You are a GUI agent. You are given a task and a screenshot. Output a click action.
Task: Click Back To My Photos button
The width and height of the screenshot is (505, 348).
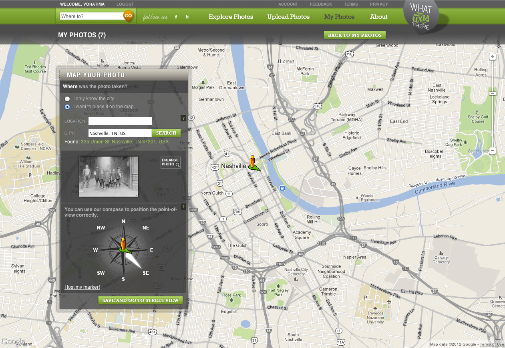pyautogui.click(x=355, y=35)
